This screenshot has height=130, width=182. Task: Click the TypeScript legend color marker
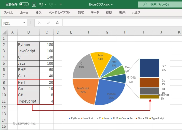pyautogui.click(x=150, y=118)
